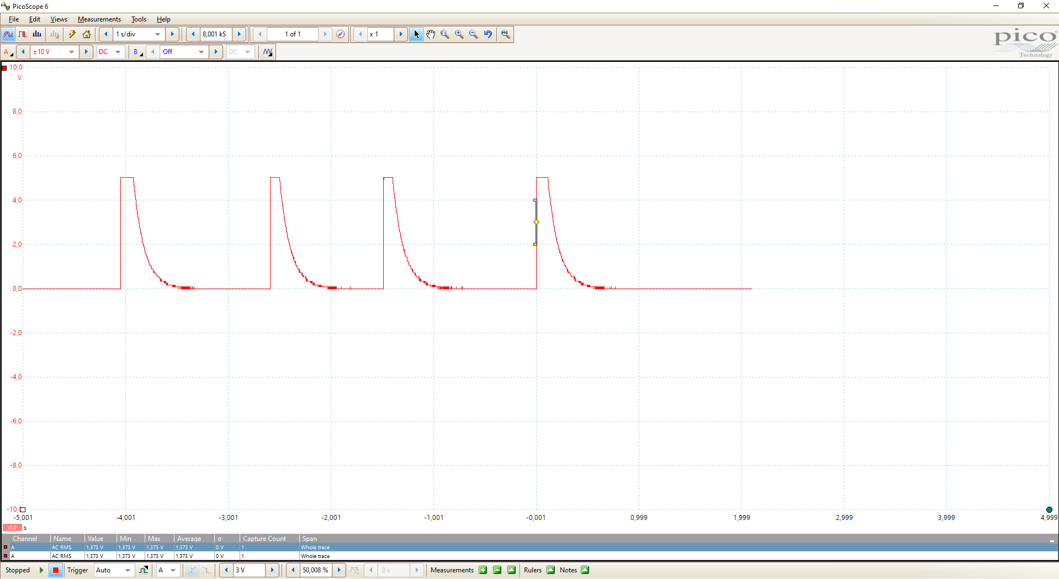Switch to Spectrum mode icon
The width and height of the screenshot is (1059, 579).
point(37,34)
